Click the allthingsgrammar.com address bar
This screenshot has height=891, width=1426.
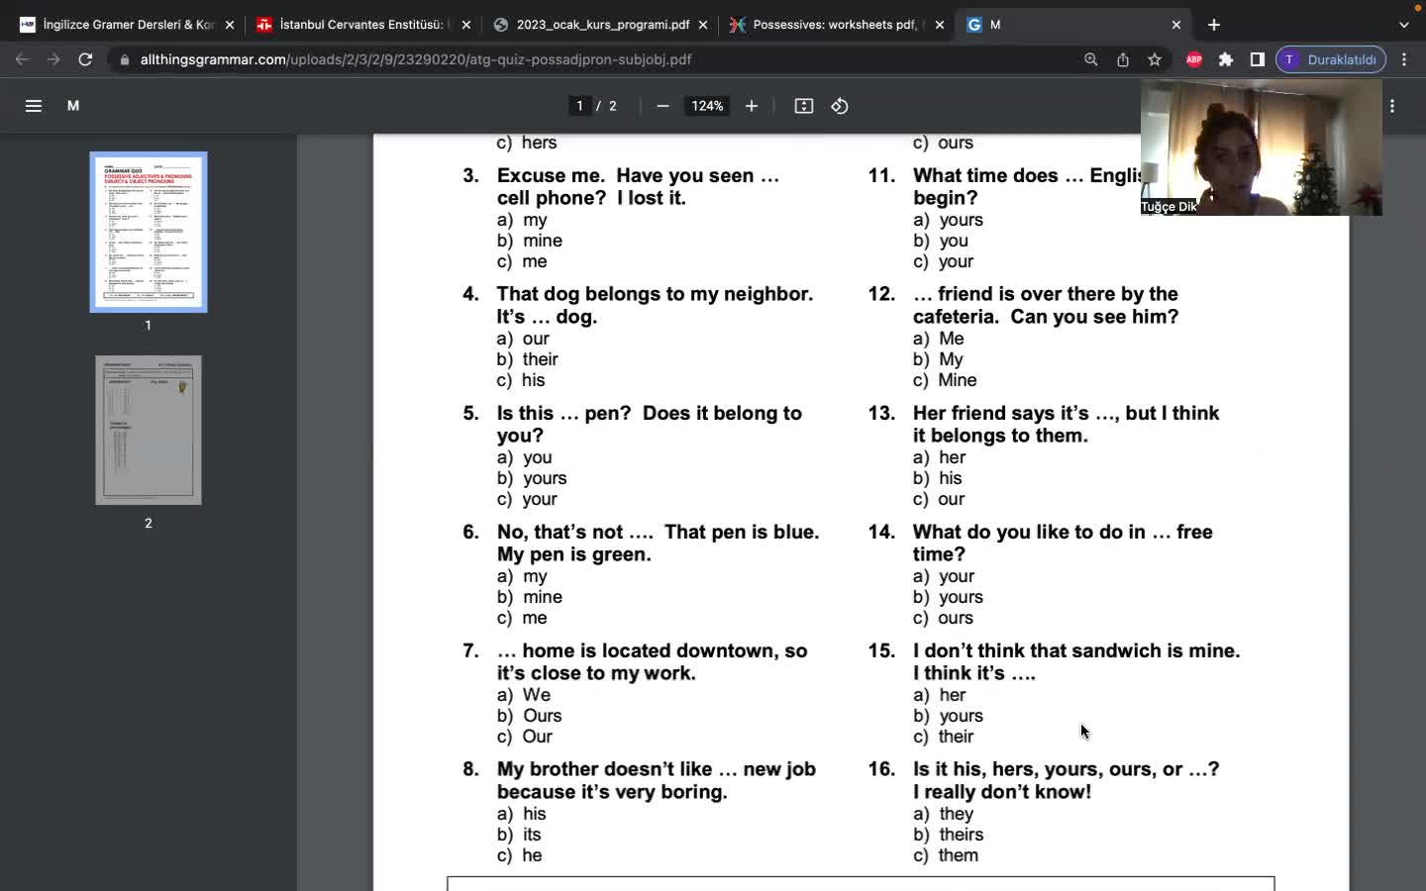604,59
